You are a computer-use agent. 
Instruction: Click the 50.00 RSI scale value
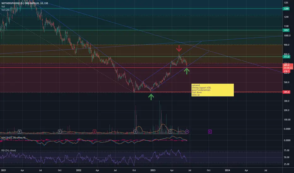pyautogui.click(x=286, y=157)
